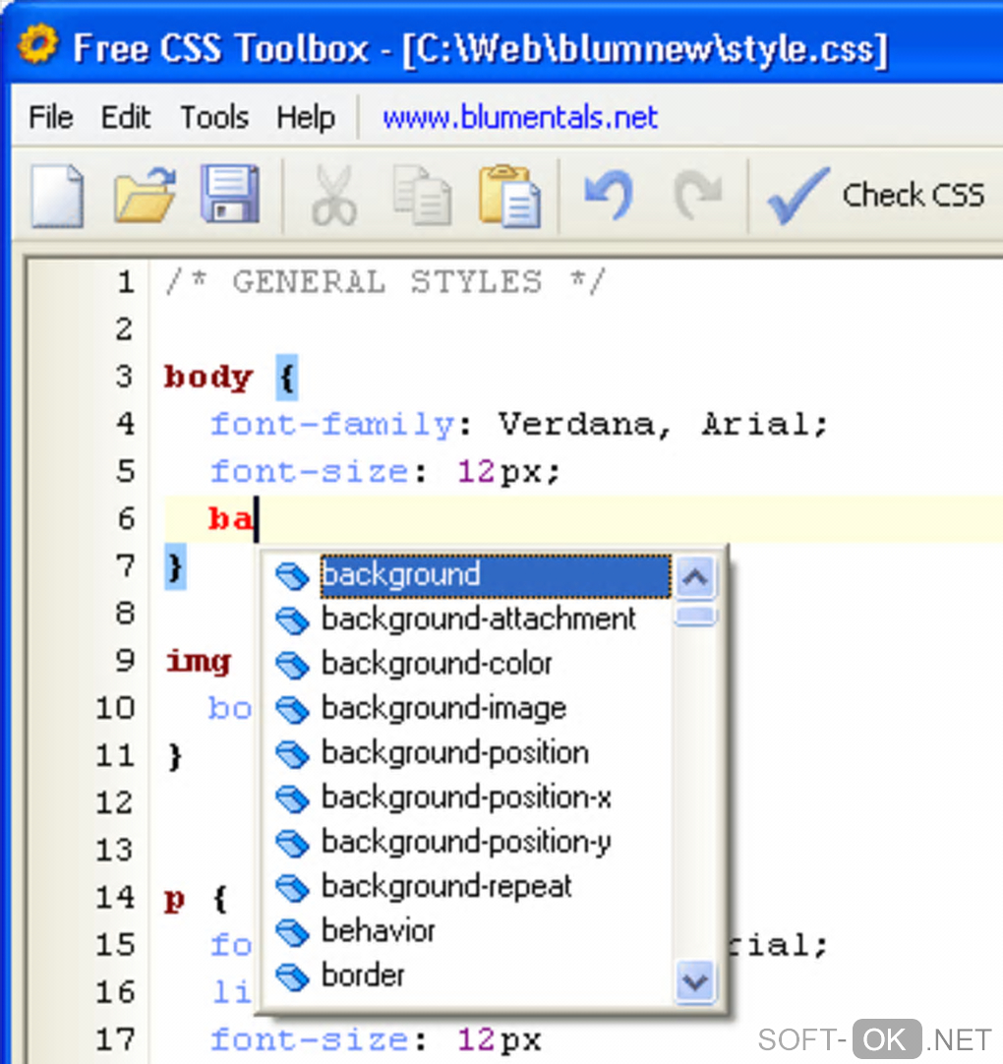Viewport: 1003px width, 1064px height.
Task: Click the Check CSS button label
Action: coord(913,196)
